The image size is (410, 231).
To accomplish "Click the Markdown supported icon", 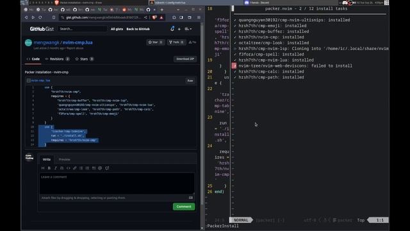I will click(x=191, y=198).
